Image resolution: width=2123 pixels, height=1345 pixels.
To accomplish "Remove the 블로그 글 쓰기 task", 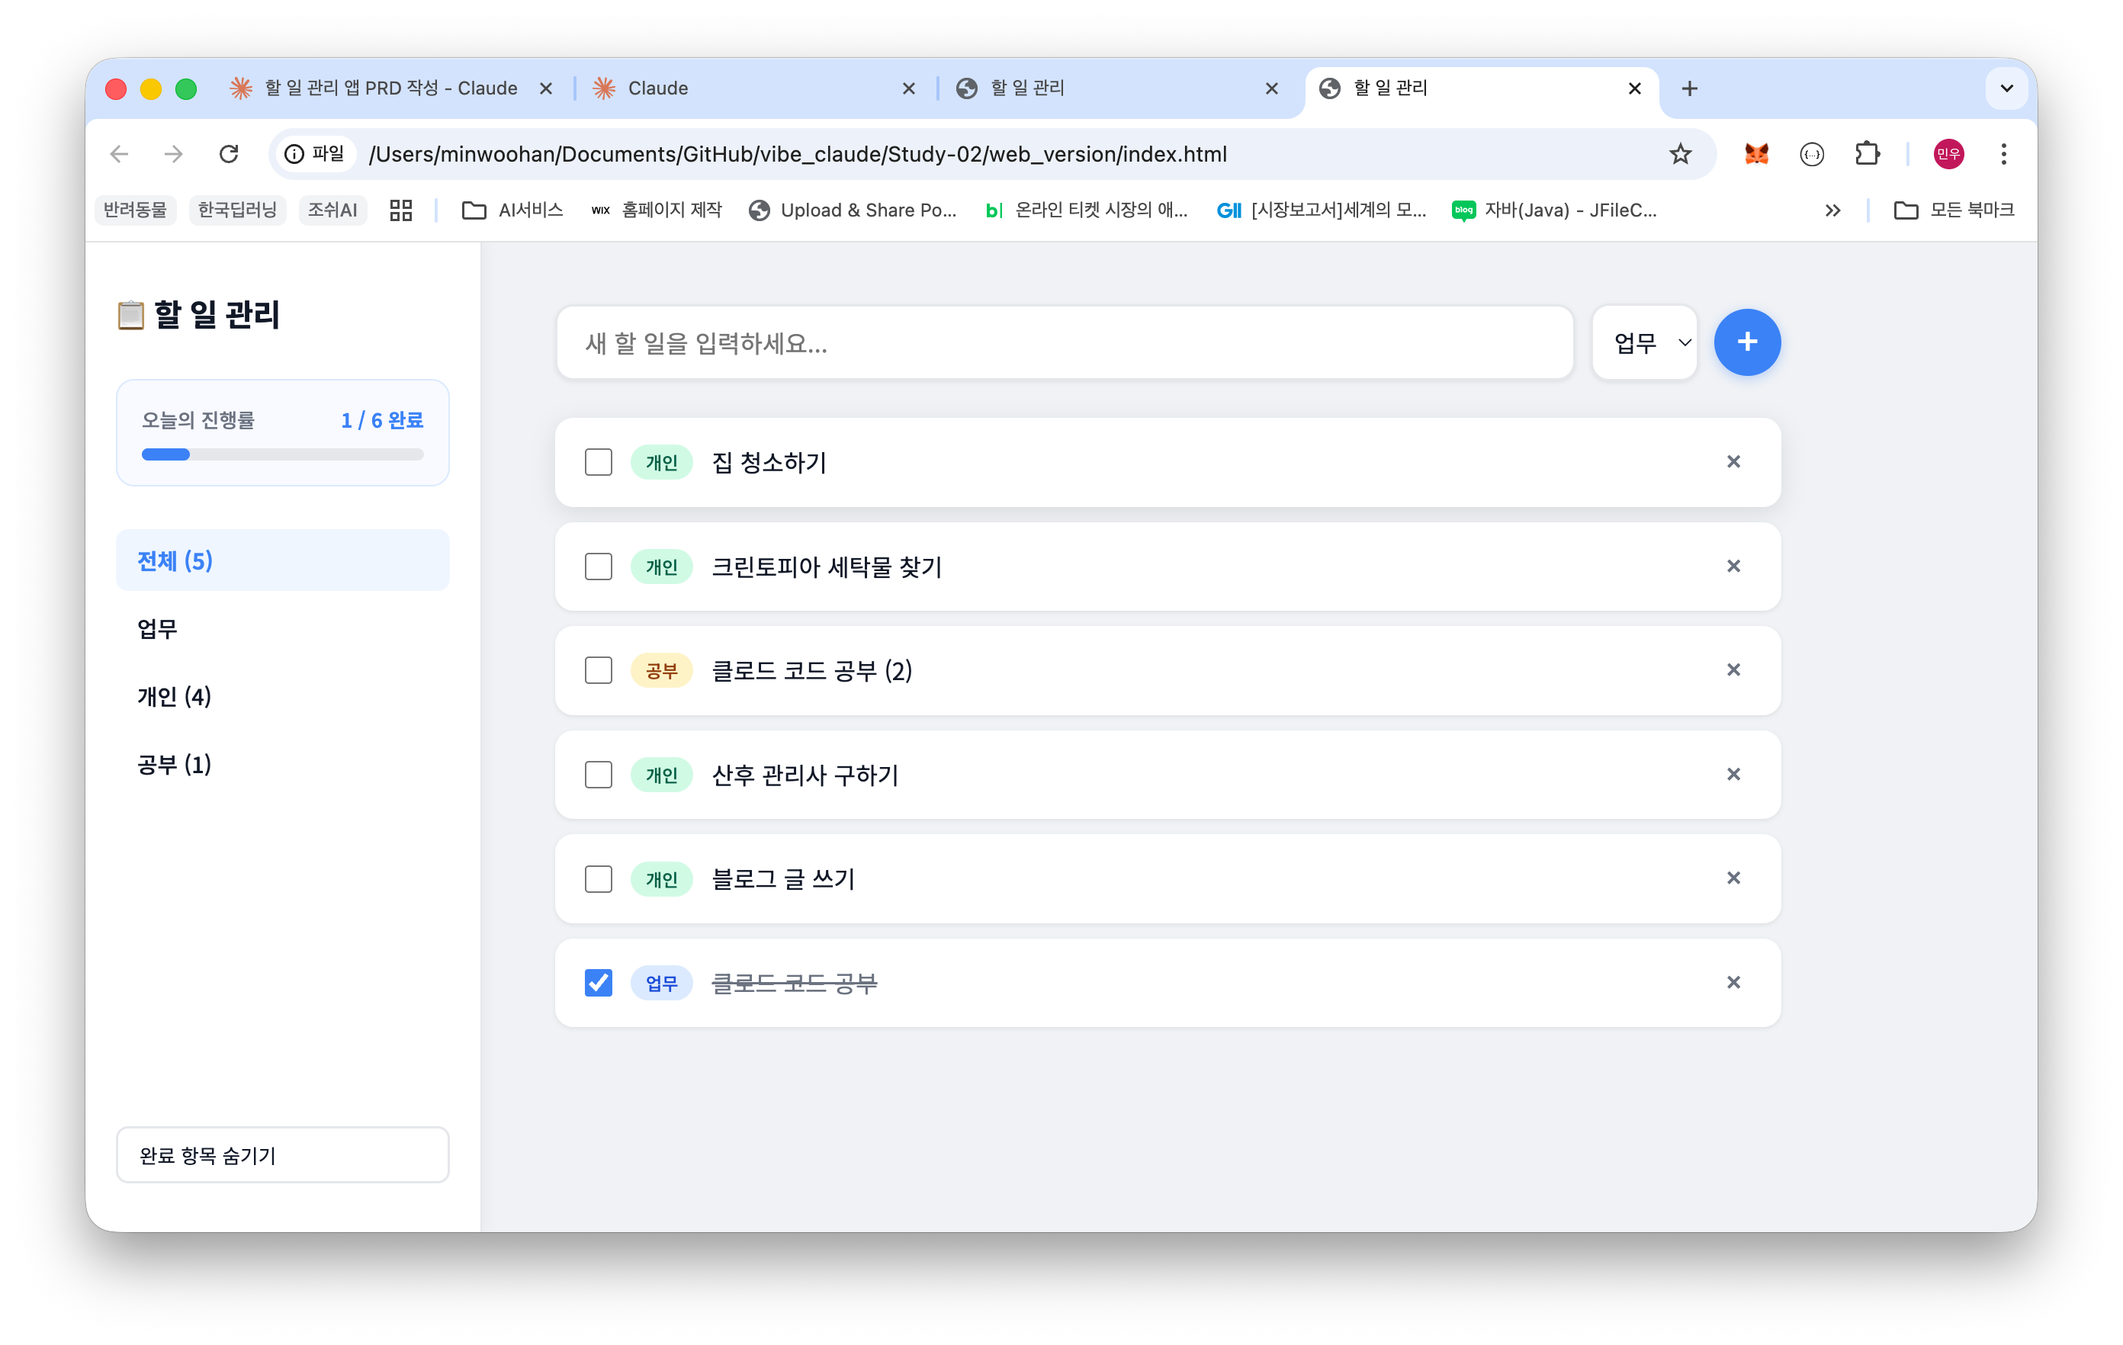I will coord(1733,878).
